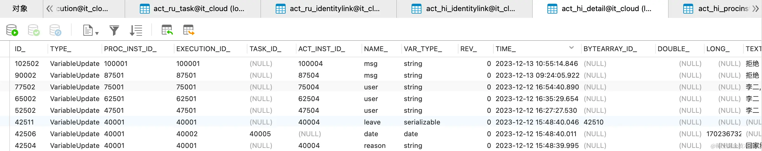
Task: Switch to act_hi_identitylink@it_cloud tab
Action: (464, 9)
